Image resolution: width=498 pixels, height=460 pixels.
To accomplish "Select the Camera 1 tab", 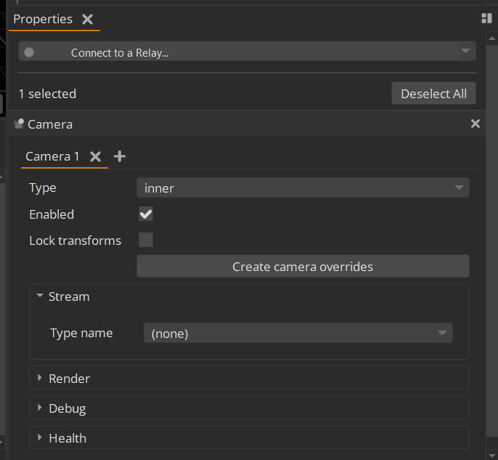I will pyautogui.click(x=52, y=156).
